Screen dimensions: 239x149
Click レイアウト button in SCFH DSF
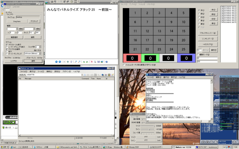(14, 61)
